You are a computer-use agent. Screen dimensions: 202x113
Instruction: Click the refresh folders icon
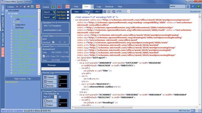coord(25,7)
